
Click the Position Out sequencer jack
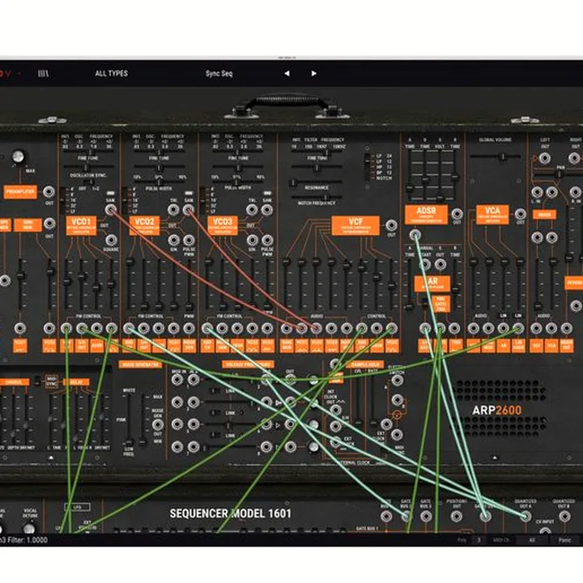(x=456, y=516)
